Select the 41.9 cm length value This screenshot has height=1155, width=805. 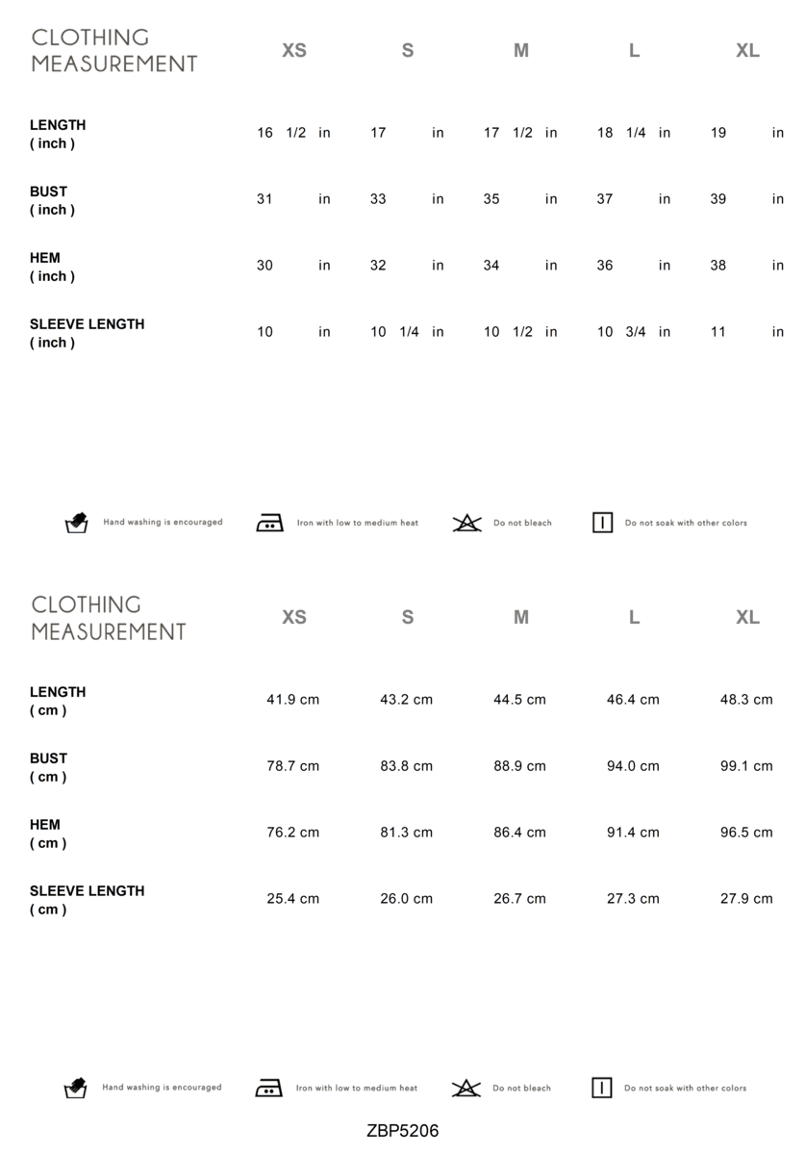point(292,700)
